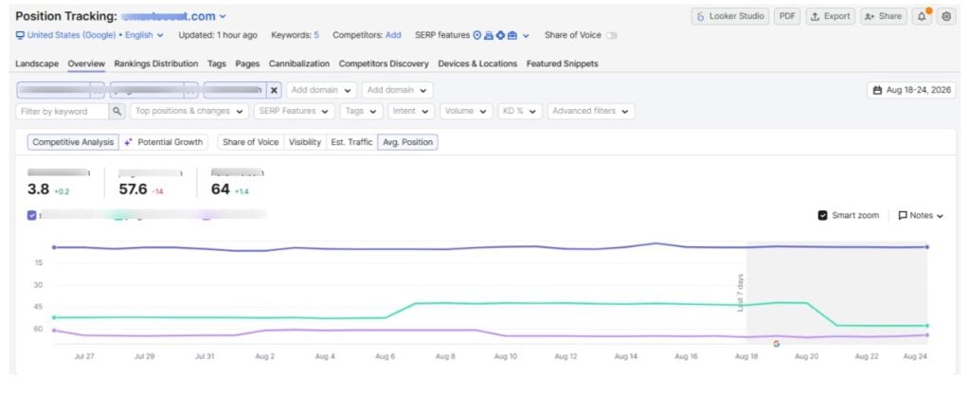
Task: Focus the Filter by keyword field
Action: tap(63, 111)
